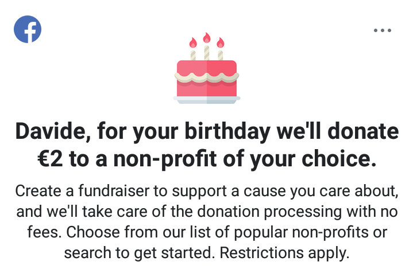Click the words "Restrictions apply."
This screenshot has height=269, width=413.
pyautogui.click(x=284, y=253)
